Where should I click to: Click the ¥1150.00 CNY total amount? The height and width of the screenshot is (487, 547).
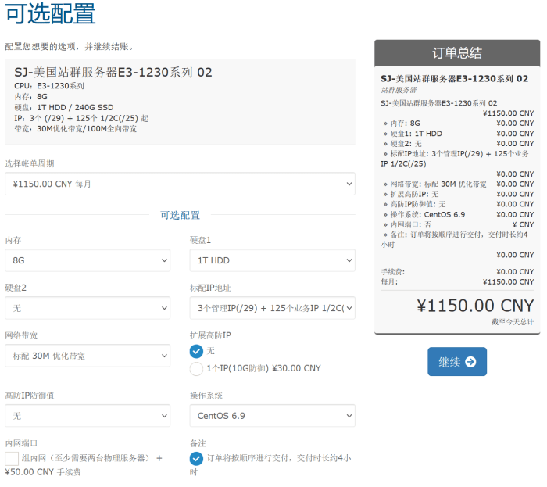[x=475, y=306]
